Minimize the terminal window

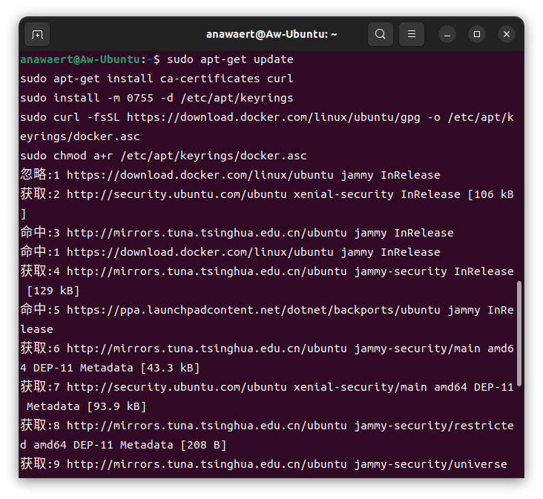[x=447, y=34]
